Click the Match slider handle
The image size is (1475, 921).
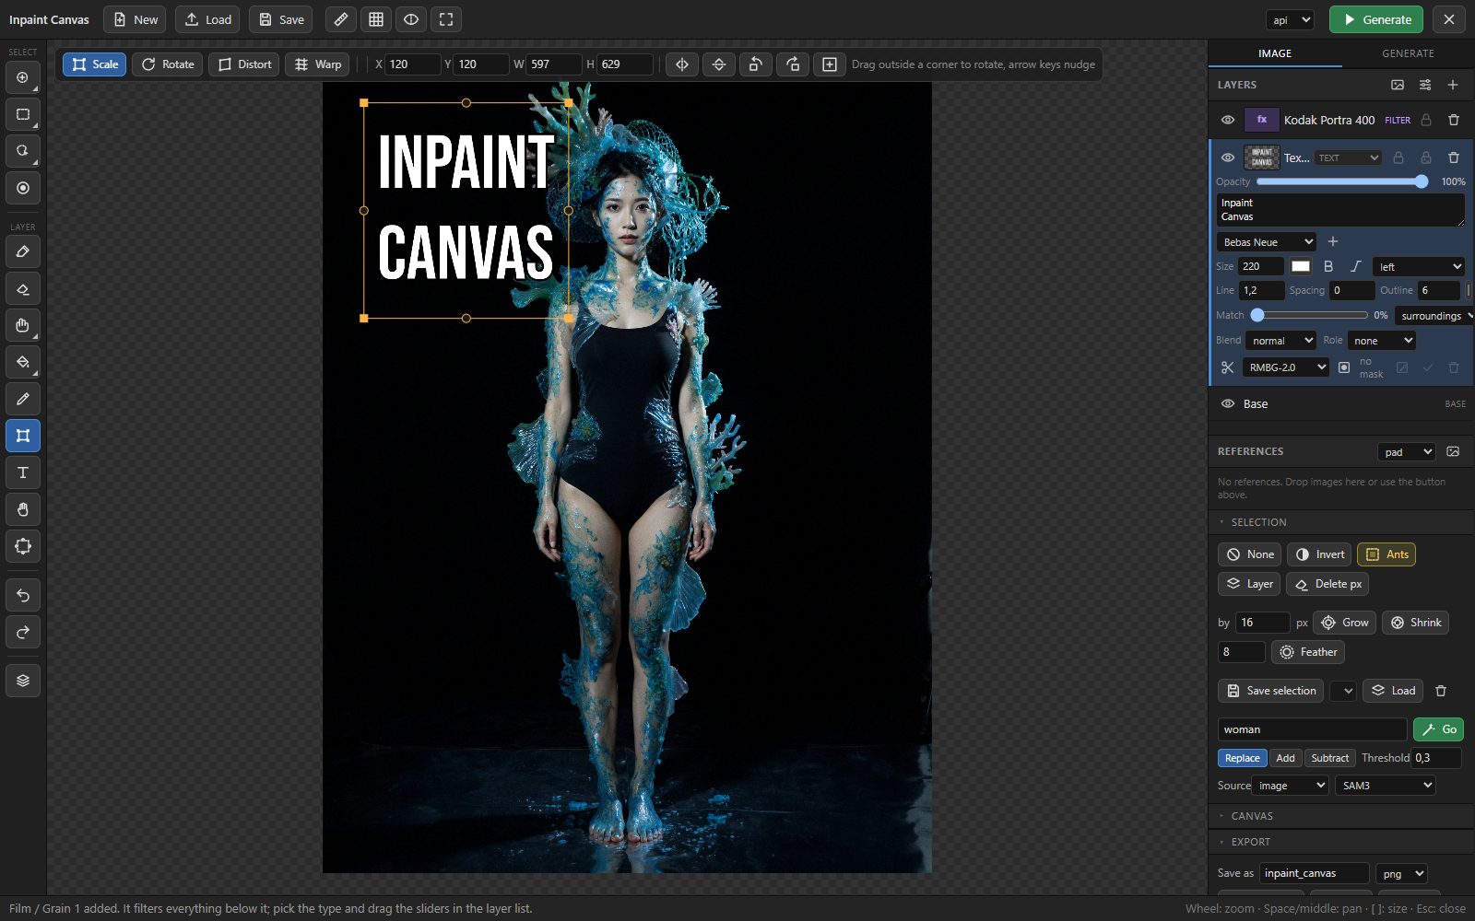coord(1257,315)
